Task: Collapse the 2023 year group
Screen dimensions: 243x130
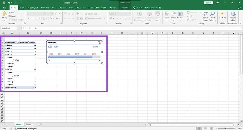Action: 6,55
